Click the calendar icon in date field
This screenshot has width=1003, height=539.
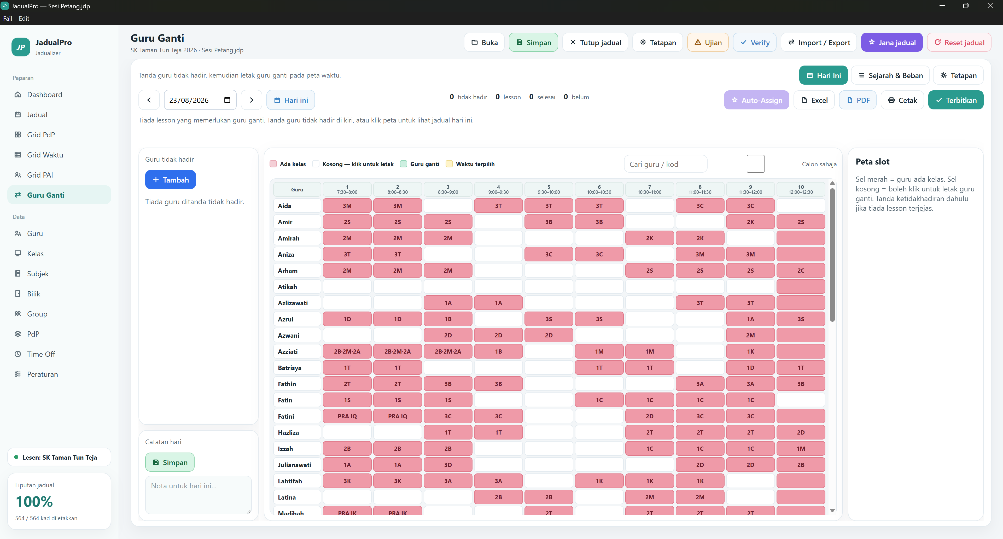[x=227, y=100]
